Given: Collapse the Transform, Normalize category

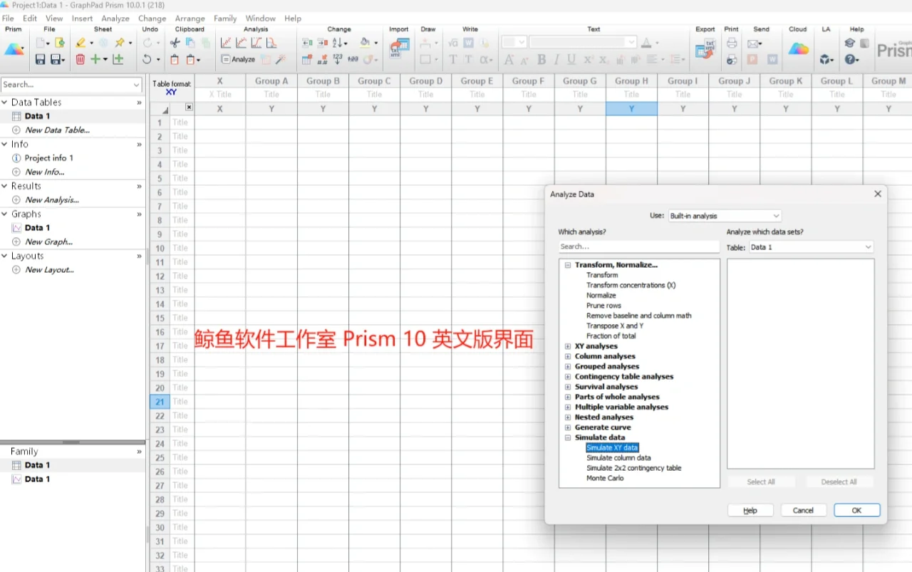Looking at the screenshot, I should (568, 265).
